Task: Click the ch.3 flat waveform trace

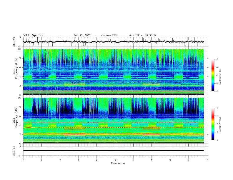Action: (x=113, y=151)
